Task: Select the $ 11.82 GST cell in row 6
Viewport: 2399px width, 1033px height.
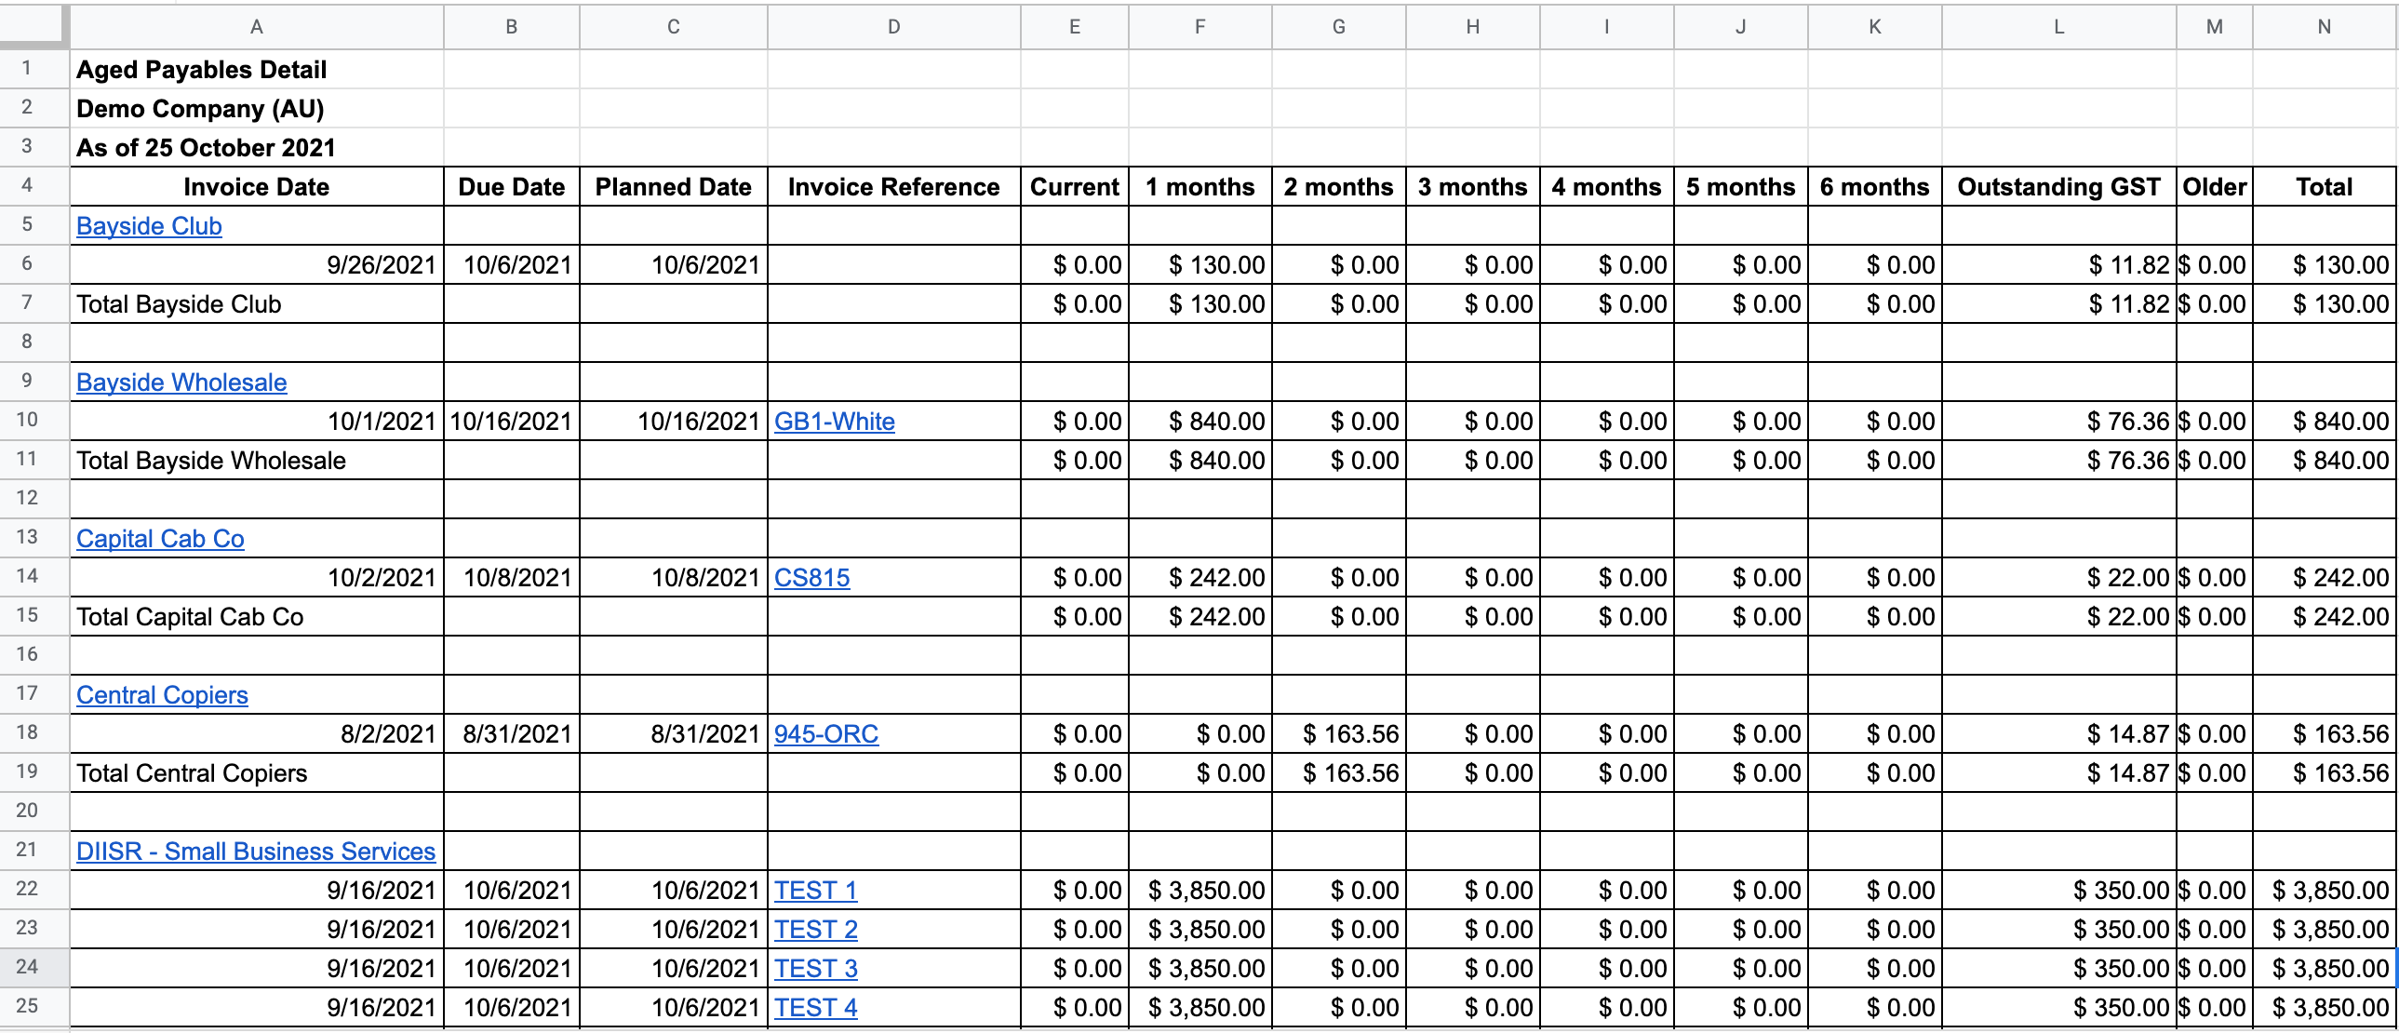Action: (2059, 265)
